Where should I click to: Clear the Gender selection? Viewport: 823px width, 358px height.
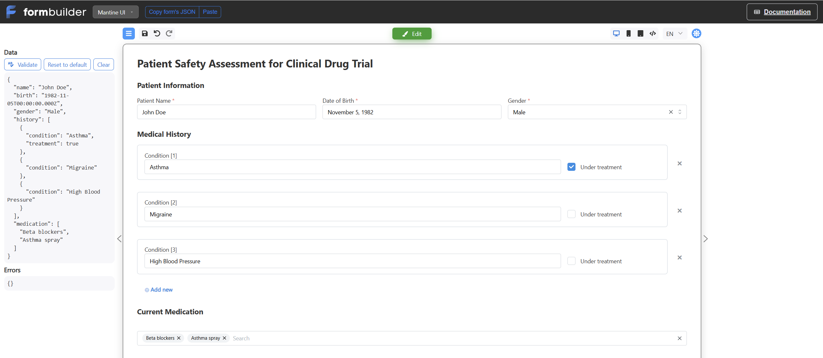tap(671, 112)
